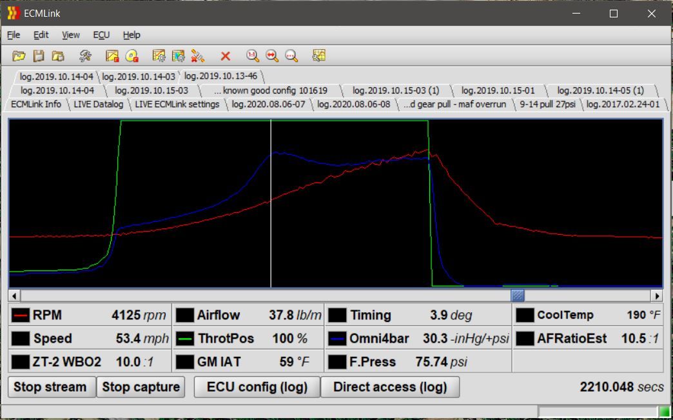
Task: Switch to the log.2019.10.13-46 tab
Action: (x=220, y=76)
